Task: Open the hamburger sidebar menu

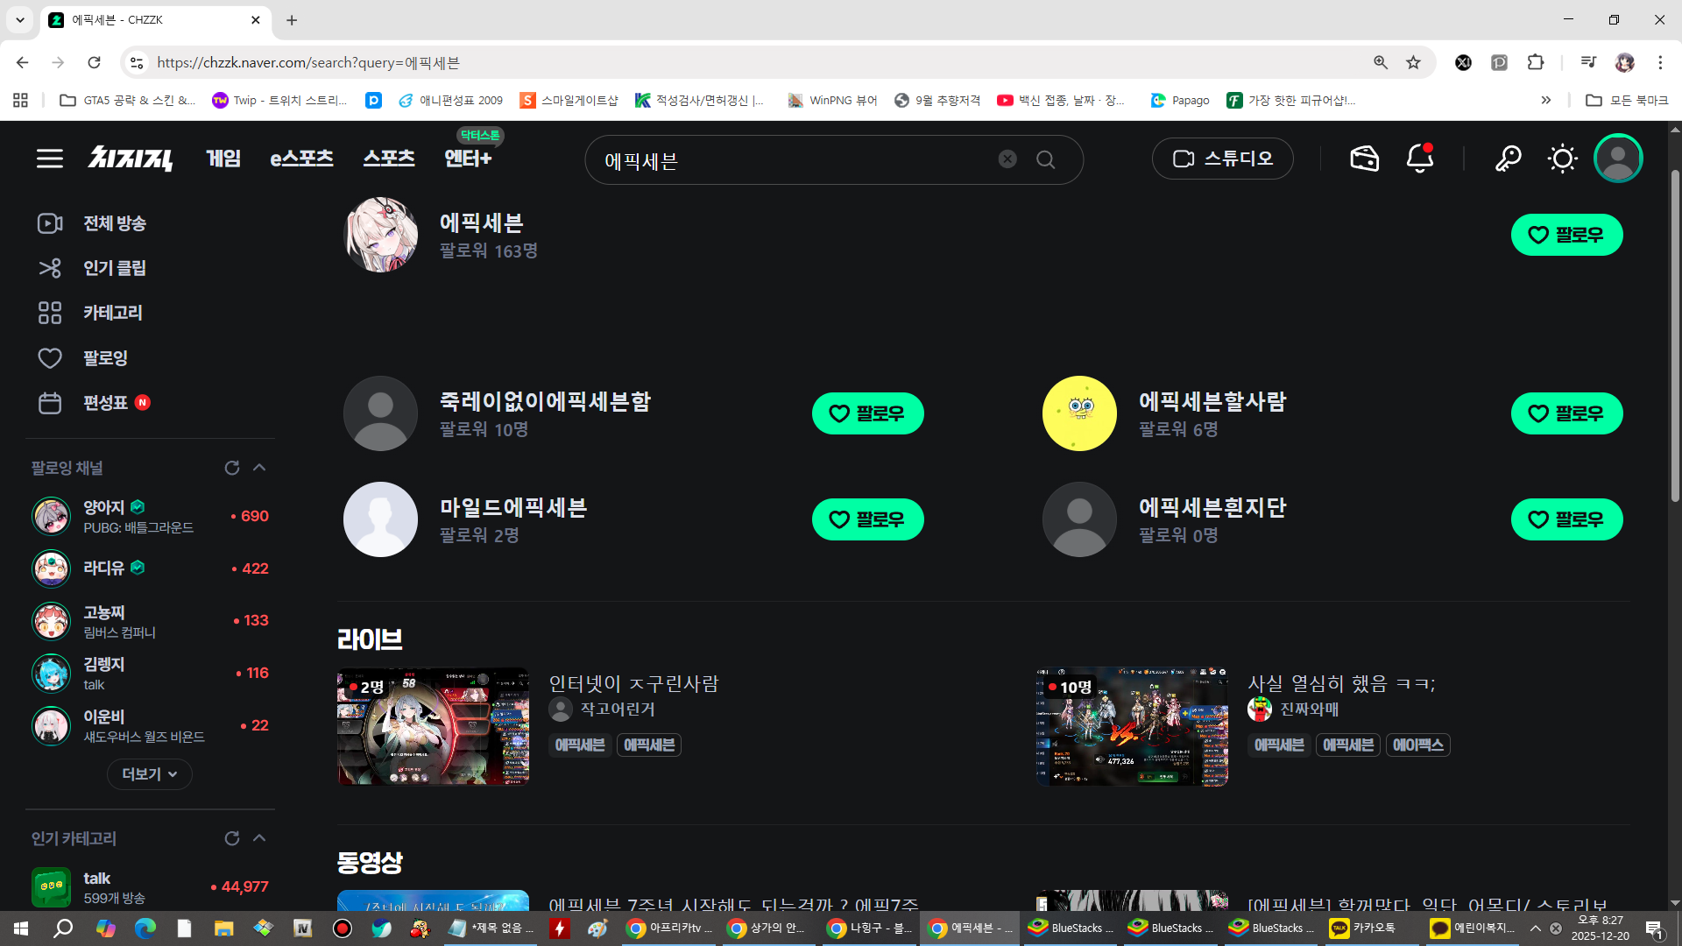Action: (50, 159)
